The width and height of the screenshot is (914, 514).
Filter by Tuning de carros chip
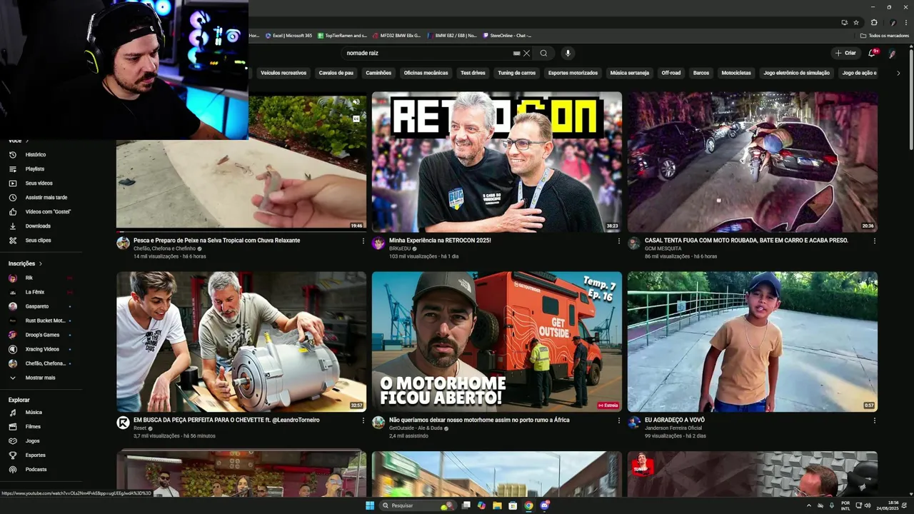516,73
